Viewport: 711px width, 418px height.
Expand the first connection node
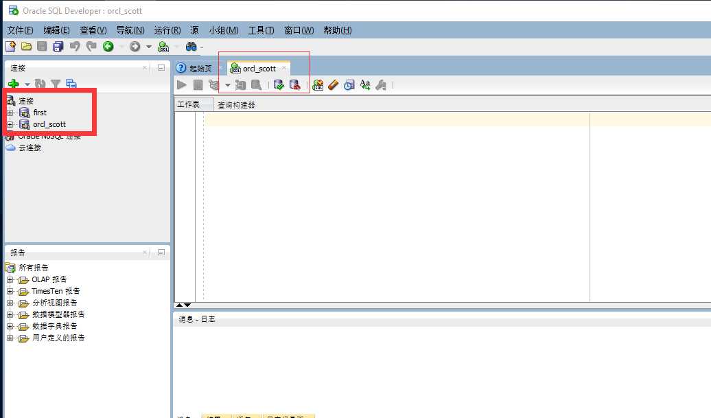10,113
